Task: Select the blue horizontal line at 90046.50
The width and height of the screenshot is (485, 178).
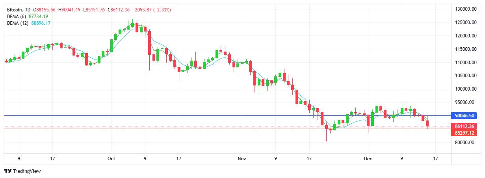Action: tap(197, 115)
